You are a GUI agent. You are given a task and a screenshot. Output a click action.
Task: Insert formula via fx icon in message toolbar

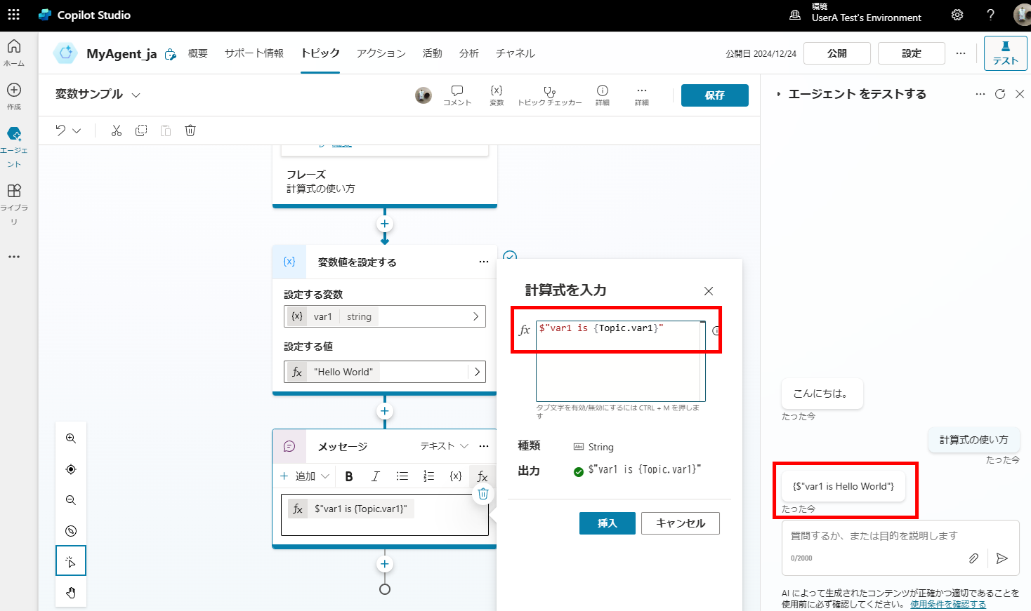(482, 476)
